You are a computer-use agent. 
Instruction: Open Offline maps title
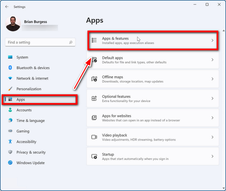pos(113,77)
